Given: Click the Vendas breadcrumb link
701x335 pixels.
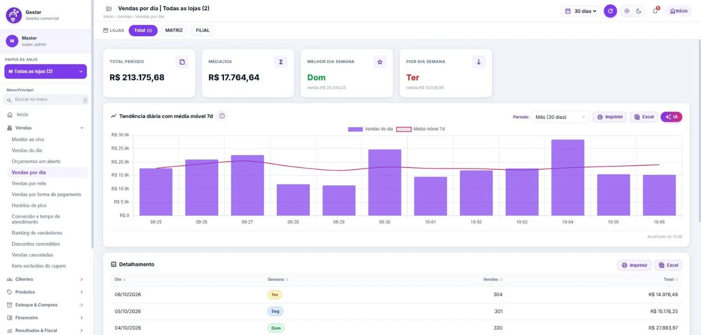Looking at the screenshot, I should coord(124,16).
